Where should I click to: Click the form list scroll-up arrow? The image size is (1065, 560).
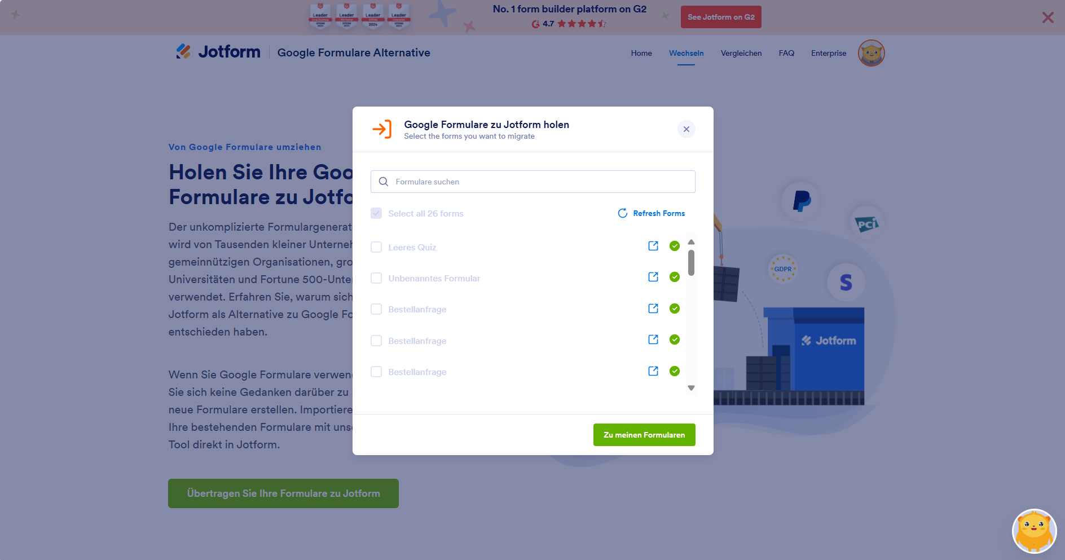(x=691, y=242)
